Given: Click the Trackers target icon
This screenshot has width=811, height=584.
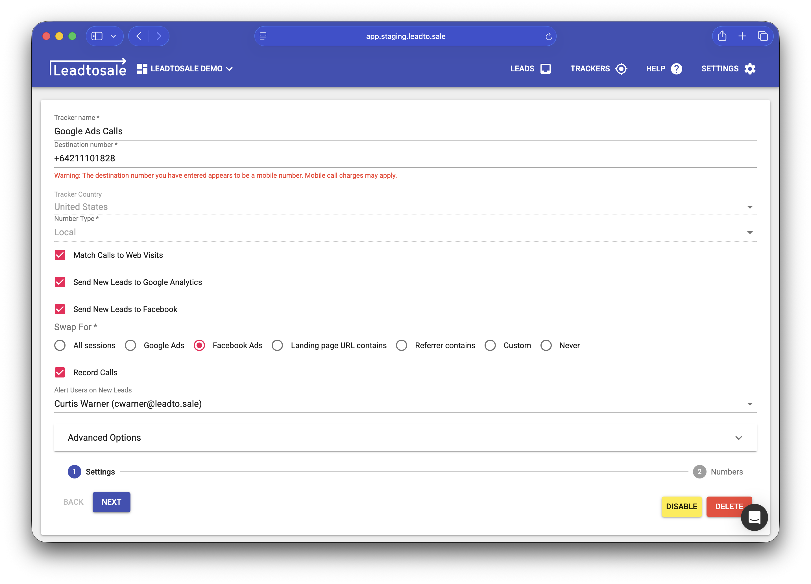Looking at the screenshot, I should pyautogui.click(x=621, y=69).
